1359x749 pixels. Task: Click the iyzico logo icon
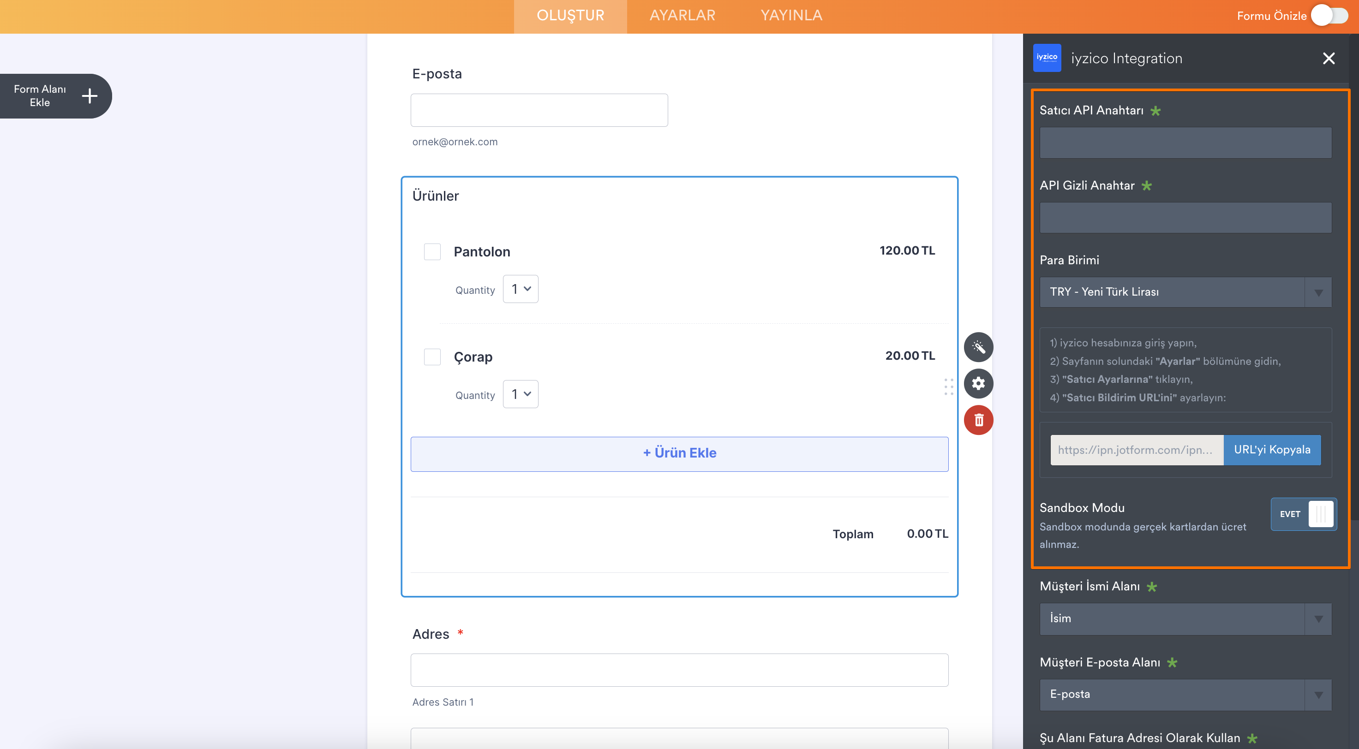(1047, 58)
